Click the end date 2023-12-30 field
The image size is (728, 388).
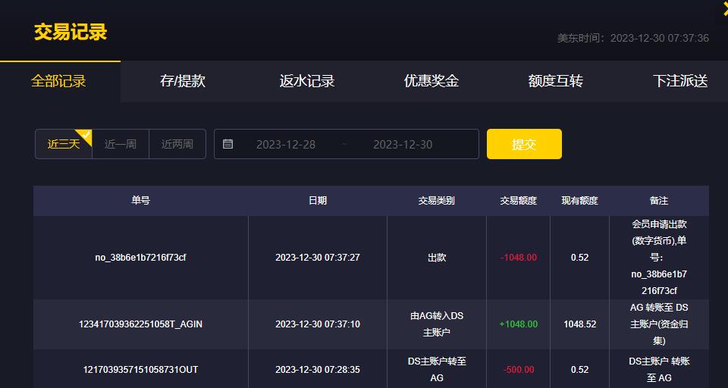tap(403, 144)
